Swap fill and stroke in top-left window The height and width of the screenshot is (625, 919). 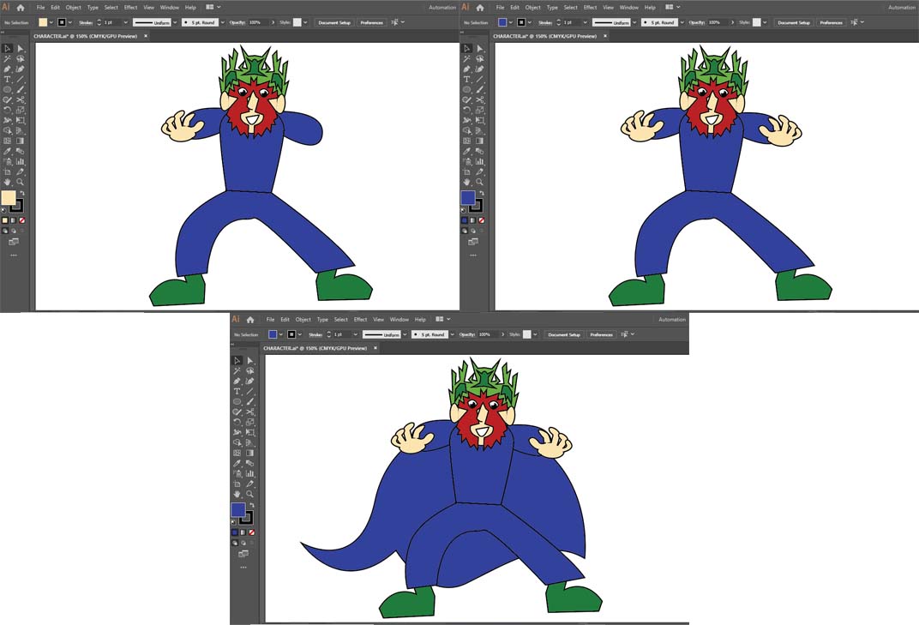(x=22, y=193)
